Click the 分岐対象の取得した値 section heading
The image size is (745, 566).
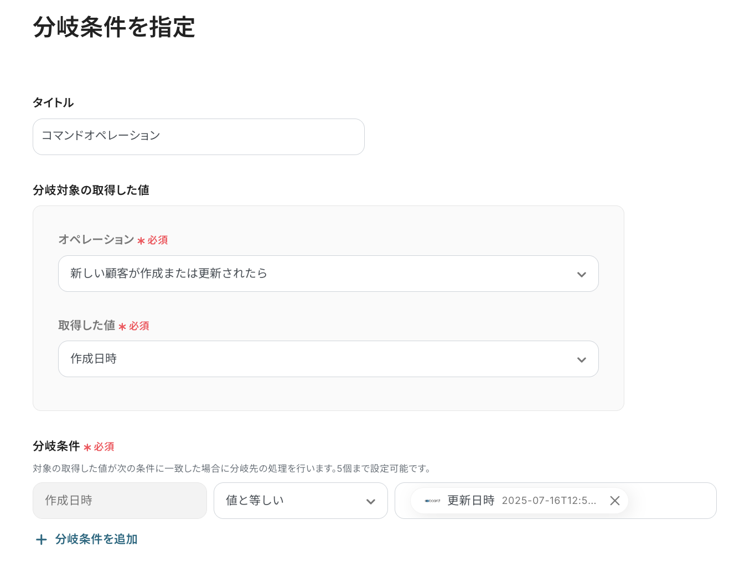pos(91,190)
